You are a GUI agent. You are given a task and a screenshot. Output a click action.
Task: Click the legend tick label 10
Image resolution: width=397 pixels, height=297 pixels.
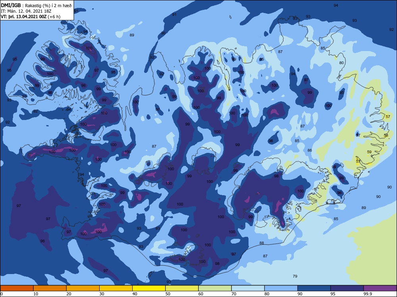tap(36, 294)
